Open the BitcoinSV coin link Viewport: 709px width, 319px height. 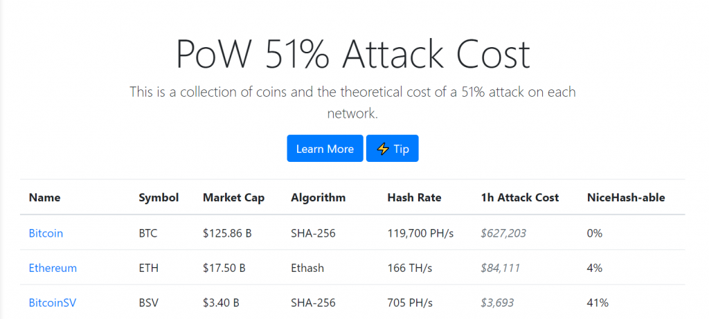[x=54, y=302]
